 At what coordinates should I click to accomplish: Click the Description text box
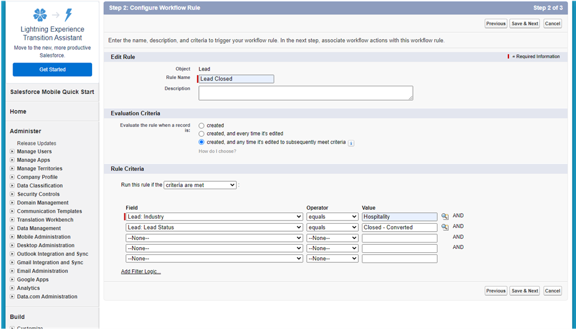306,93
